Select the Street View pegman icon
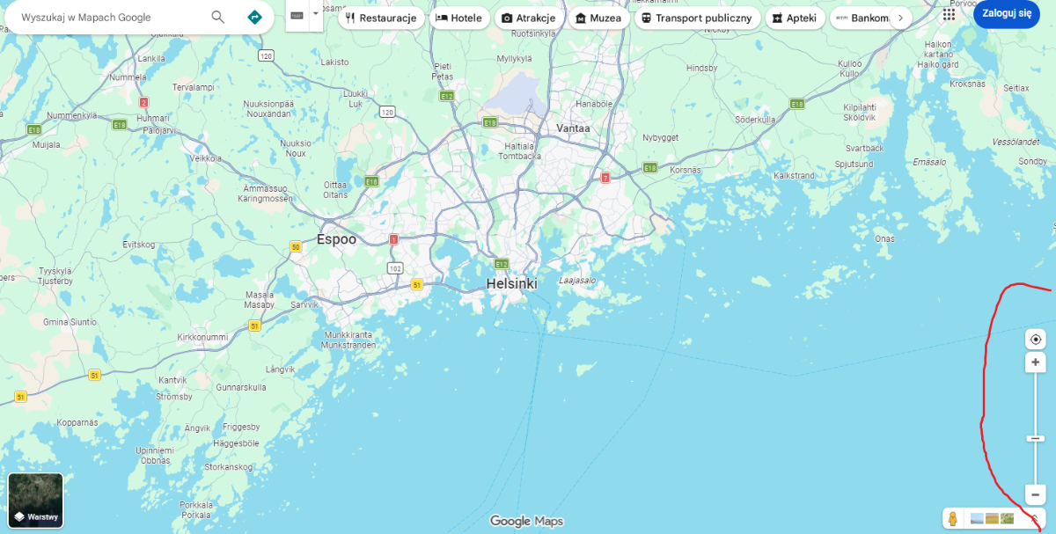This screenshot has height=534, width=1056. point(952,519)
